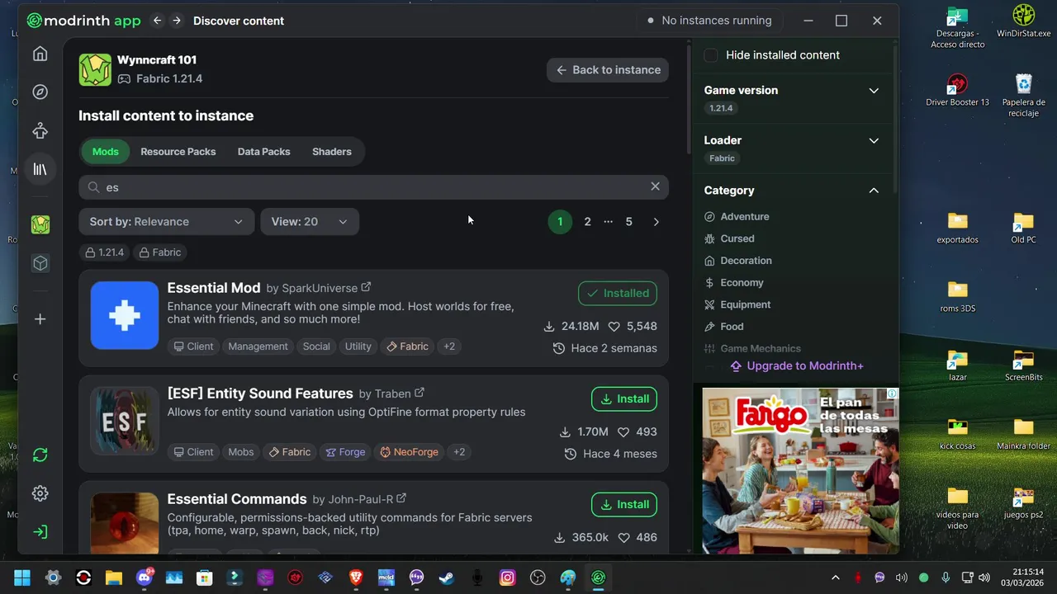Open the Entity Sound Features thumbnail
The image size is (1057, 594).
[x=125, y=421]
